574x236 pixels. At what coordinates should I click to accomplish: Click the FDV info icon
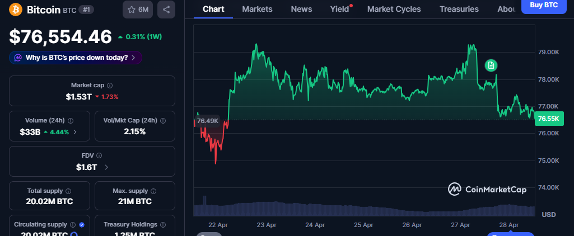click(x=99, y=155)
